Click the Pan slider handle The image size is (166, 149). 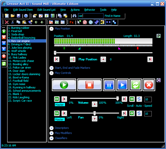click(95, 113)
